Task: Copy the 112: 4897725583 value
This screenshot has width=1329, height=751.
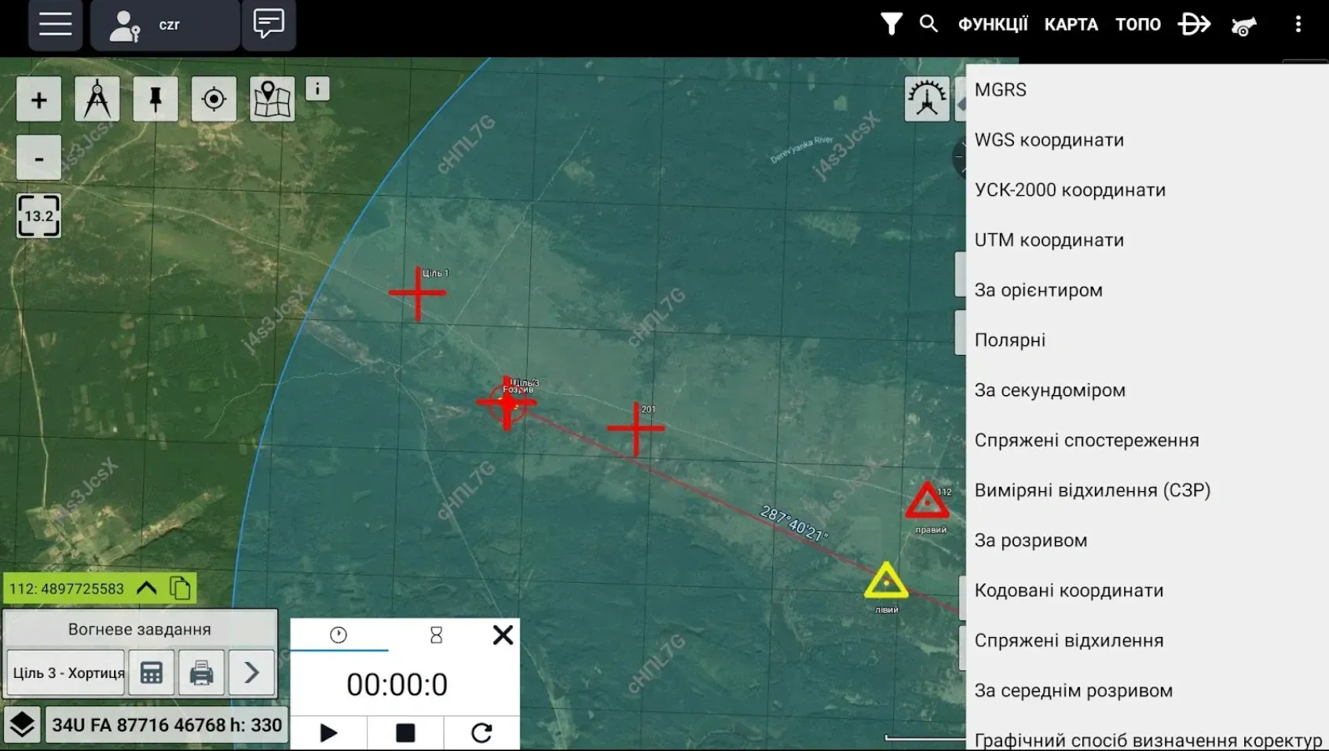Action: [x=180, y=588]
